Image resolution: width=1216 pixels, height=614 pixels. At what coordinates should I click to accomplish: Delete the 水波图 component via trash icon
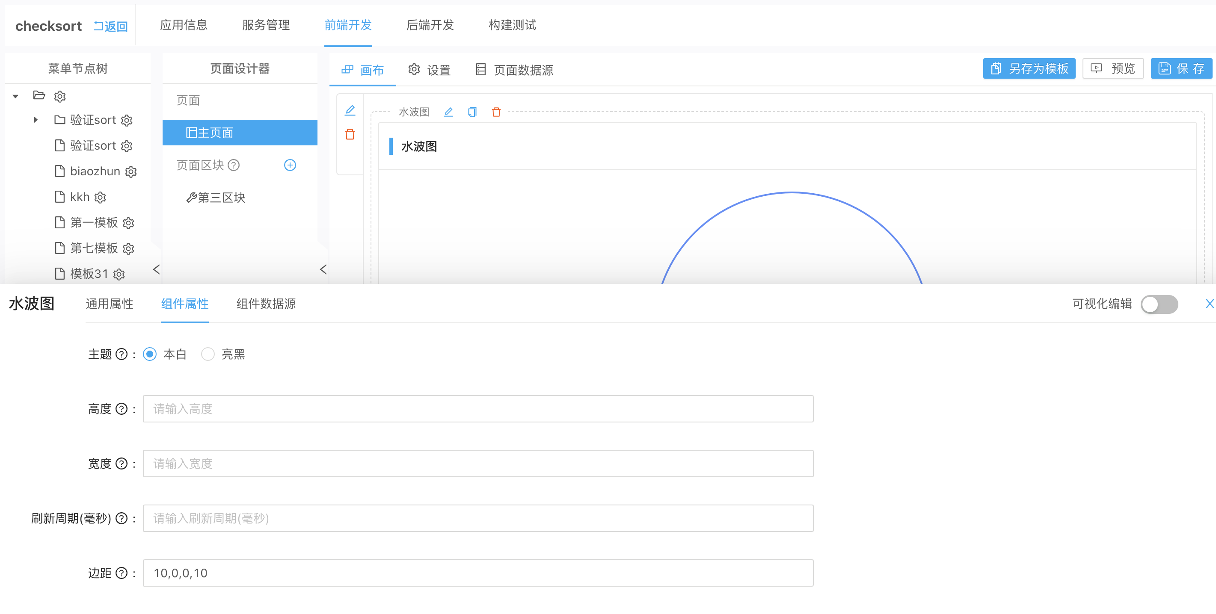tap(495, 112)
